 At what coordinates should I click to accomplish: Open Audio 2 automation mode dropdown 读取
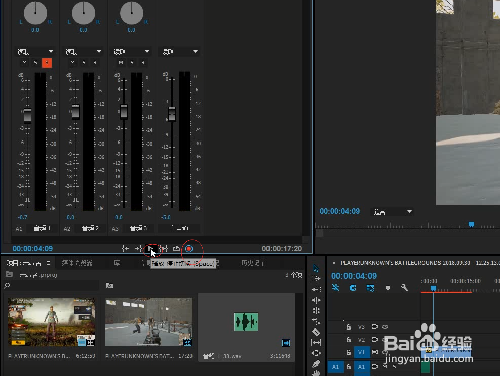[x=83, y=52]
